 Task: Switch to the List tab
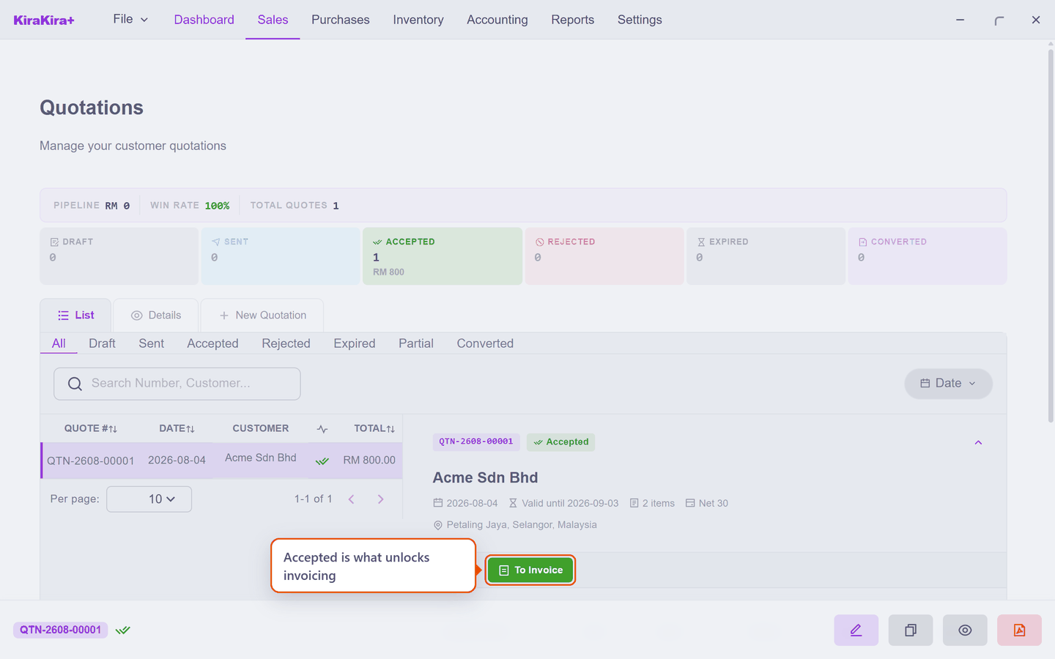coord(75,316)
